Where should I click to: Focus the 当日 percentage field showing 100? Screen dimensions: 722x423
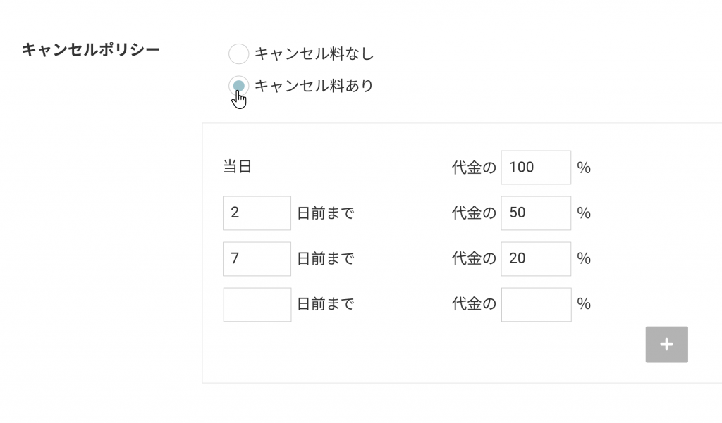(536, 168)
